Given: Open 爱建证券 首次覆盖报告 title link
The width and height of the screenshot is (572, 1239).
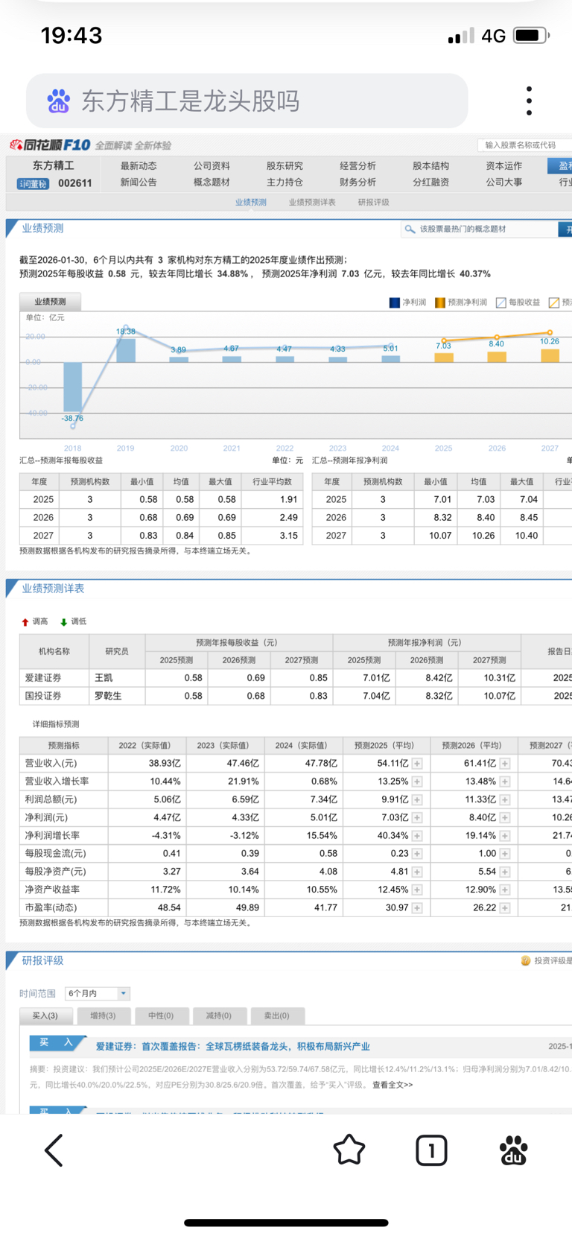Looking at the screenshot, I should 232,1047.
